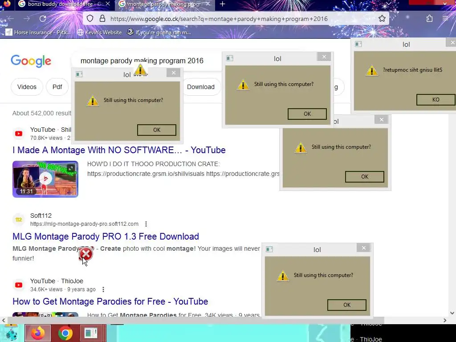Open the Horse Insurance bookmark

pyautogui.click(x=38, y=32)
